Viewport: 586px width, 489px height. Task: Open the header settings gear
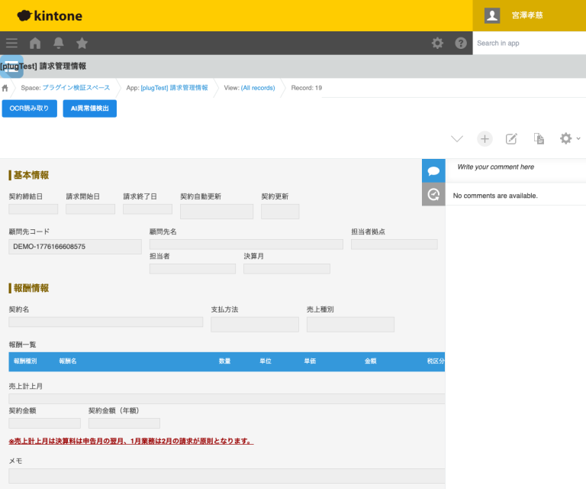point(437,43)
